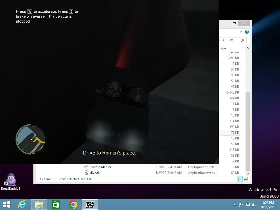Viewport: 280px width, 210px height.
Task: Expand the Explorer ribbon chevron
Action: coord(241,32)
